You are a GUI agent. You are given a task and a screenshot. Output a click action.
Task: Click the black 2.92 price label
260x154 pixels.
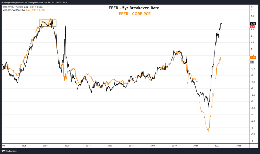point(252,24)
